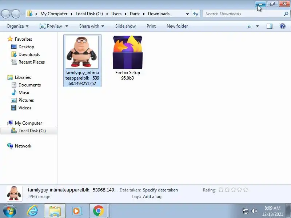Rate the image five stars
This screenshot has width=291, height=218.
point(246,190)
